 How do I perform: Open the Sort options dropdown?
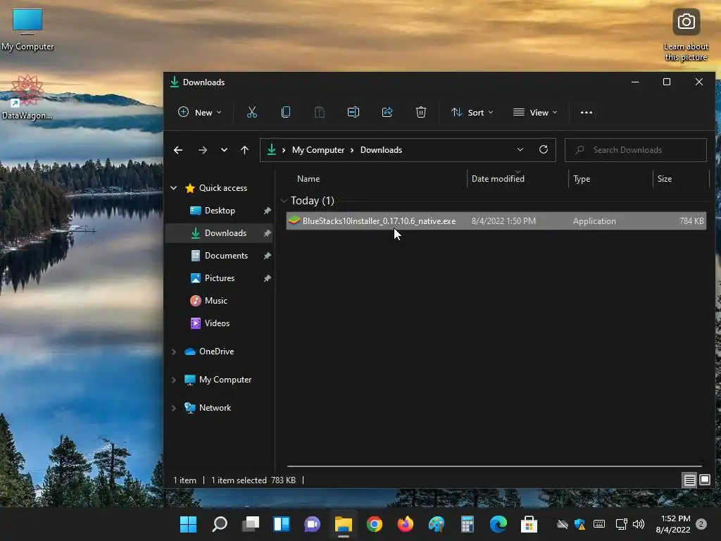(x=472, y=112)
